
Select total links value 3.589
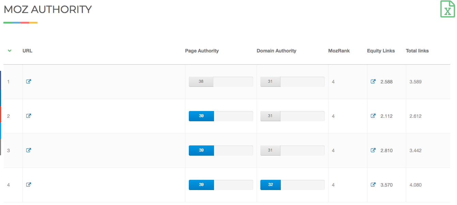tap(415, 82)
